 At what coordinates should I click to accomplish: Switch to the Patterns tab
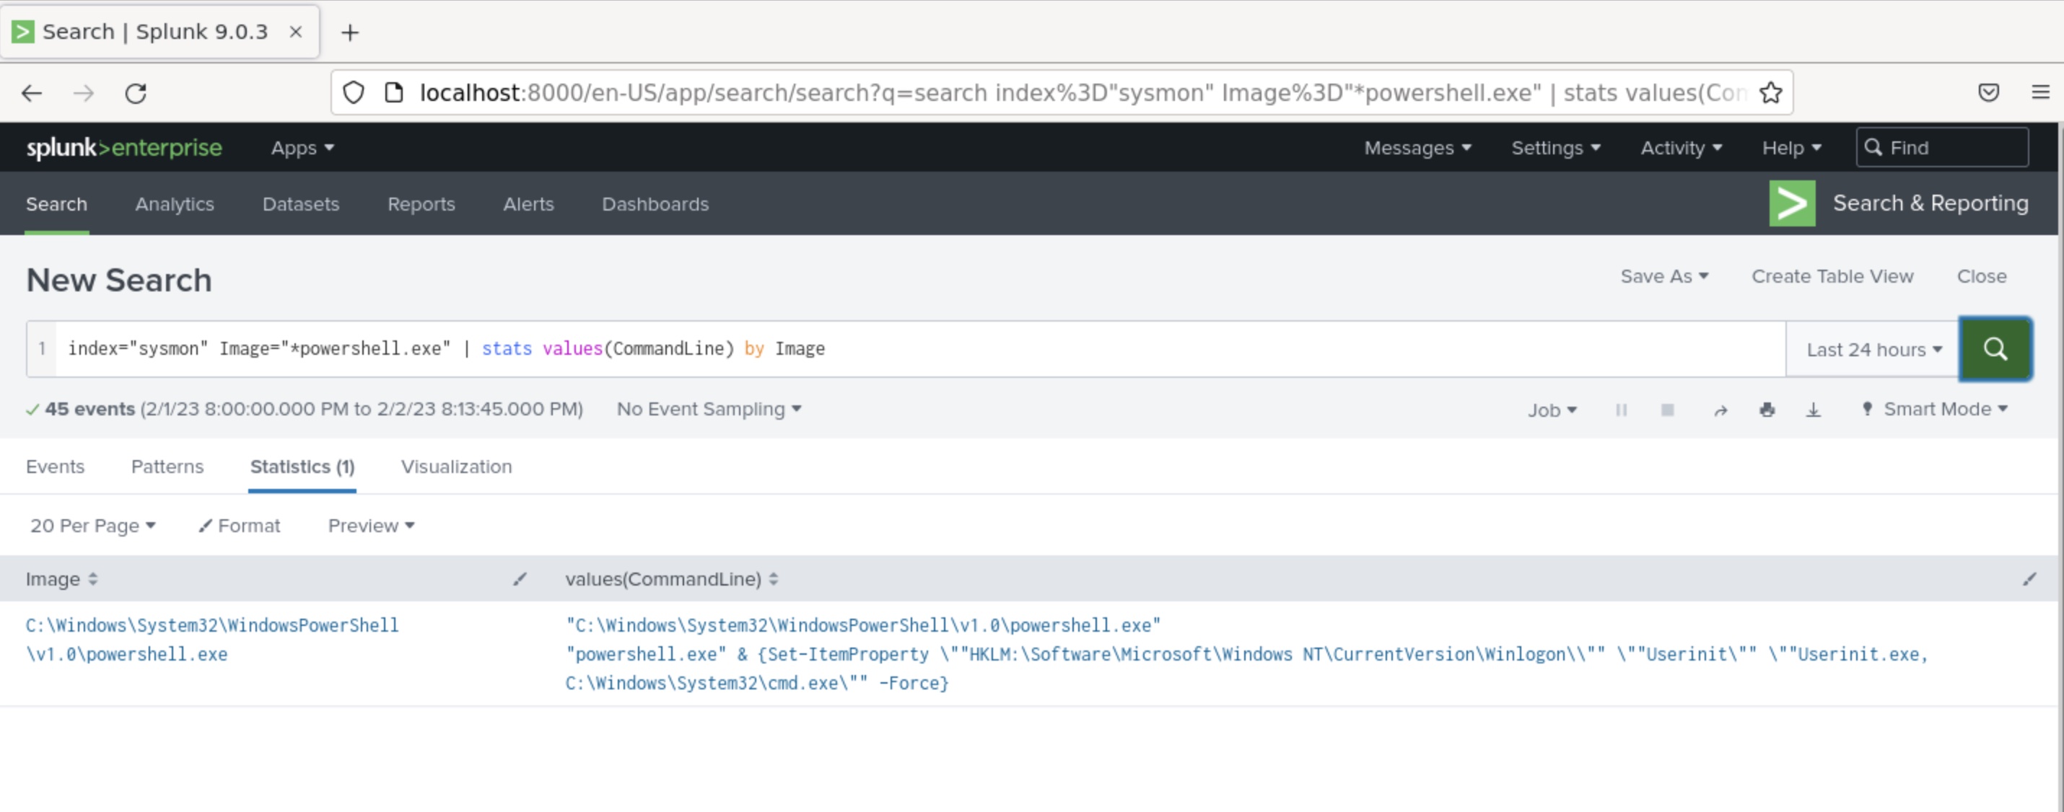pyautogui.click(x=167, y=467)
